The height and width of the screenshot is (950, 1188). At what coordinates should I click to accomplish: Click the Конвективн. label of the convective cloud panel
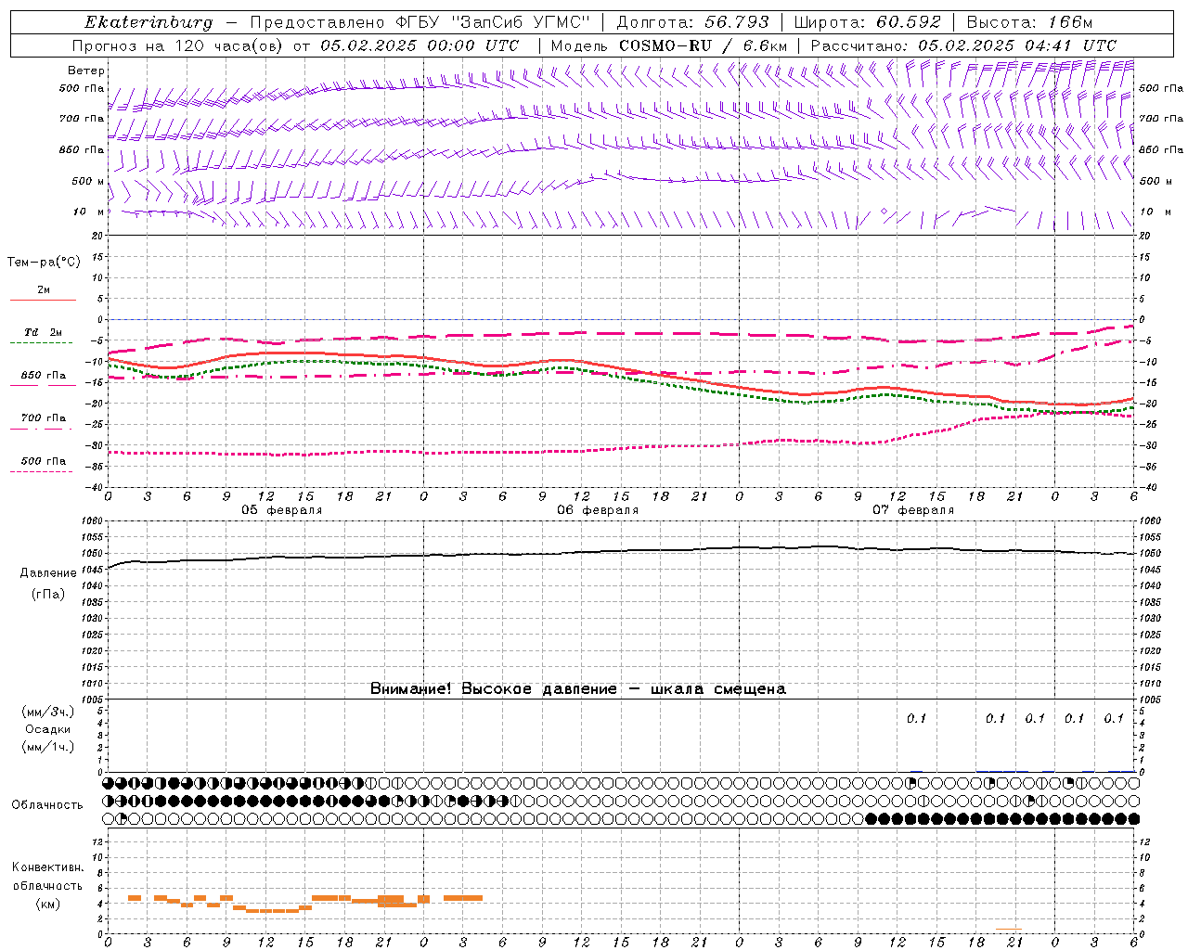click(x=47, y=867)
